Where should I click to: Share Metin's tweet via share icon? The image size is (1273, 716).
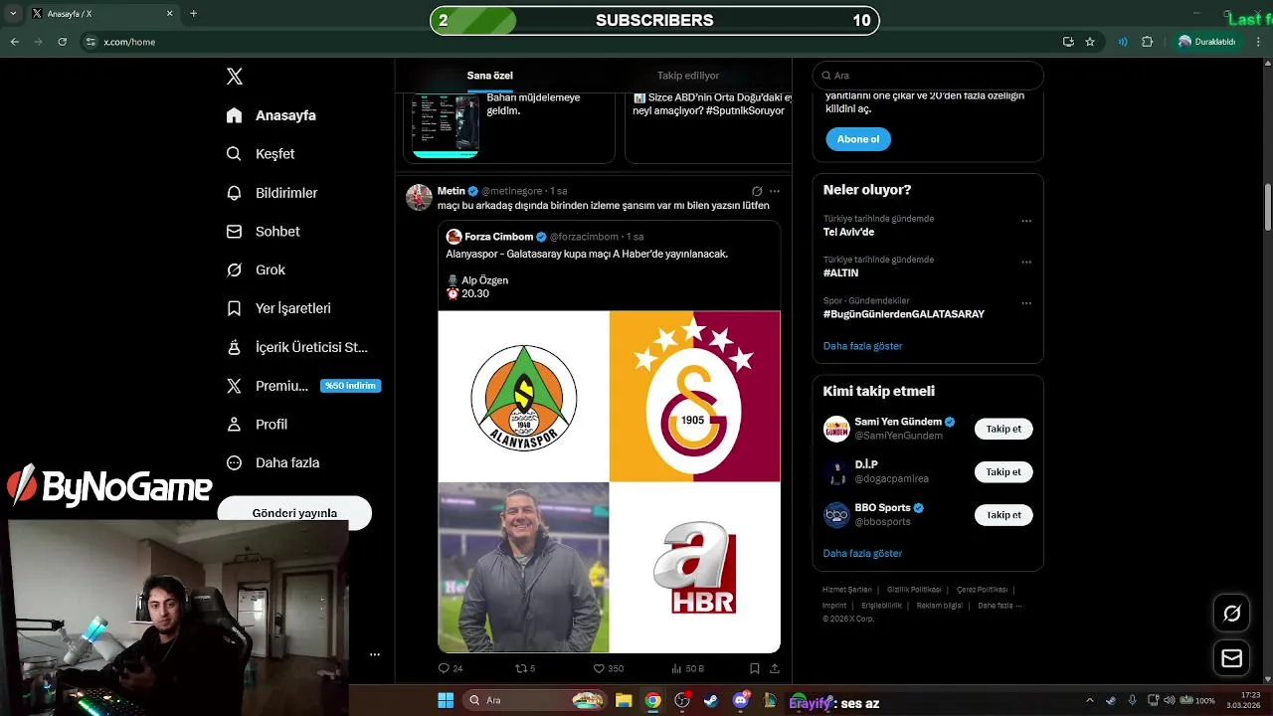(x=775, y=668)
